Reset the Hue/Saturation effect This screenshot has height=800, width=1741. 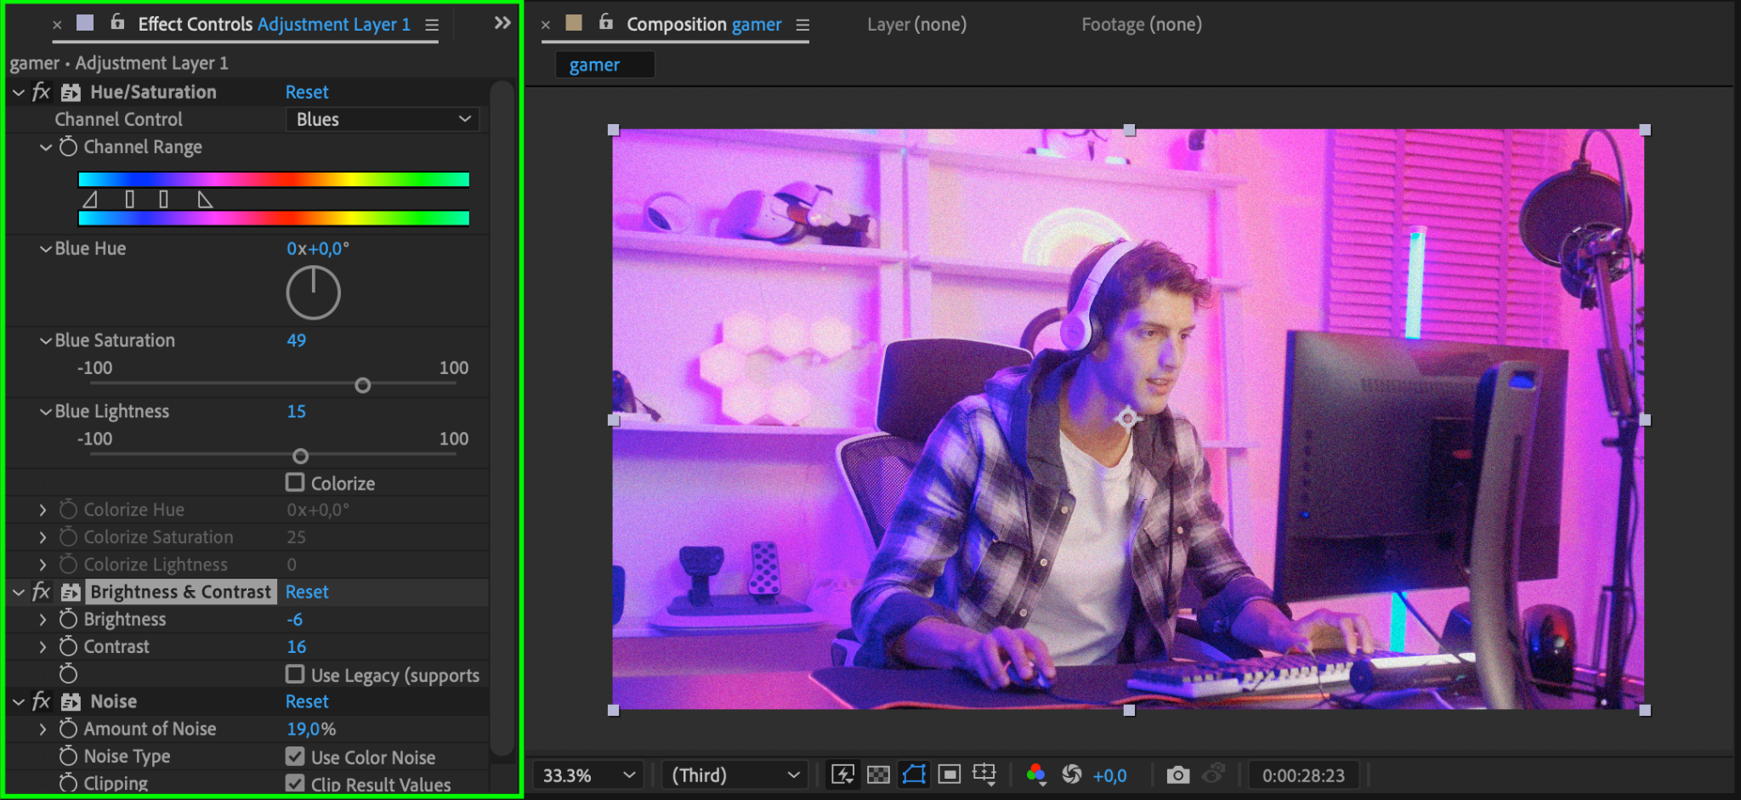[x=307, y=92]
